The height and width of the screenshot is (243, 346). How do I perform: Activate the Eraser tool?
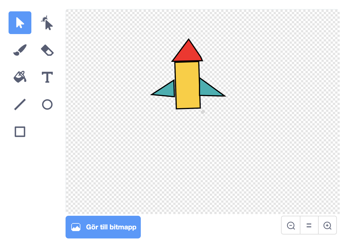(47, 50)
